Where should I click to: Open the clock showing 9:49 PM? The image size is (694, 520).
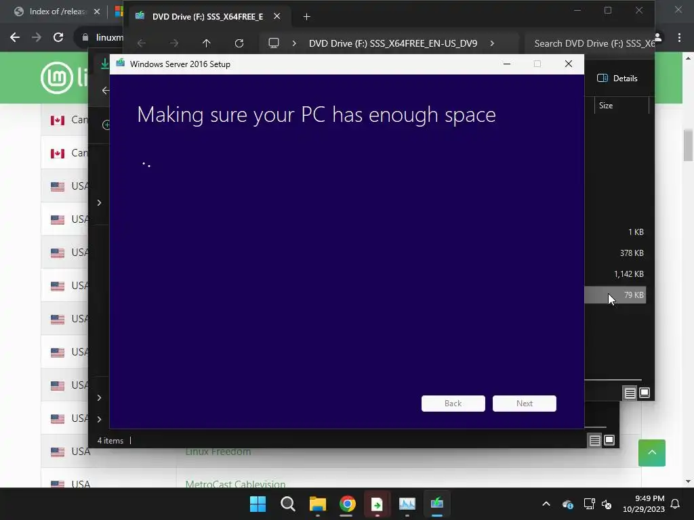(644, 504)
